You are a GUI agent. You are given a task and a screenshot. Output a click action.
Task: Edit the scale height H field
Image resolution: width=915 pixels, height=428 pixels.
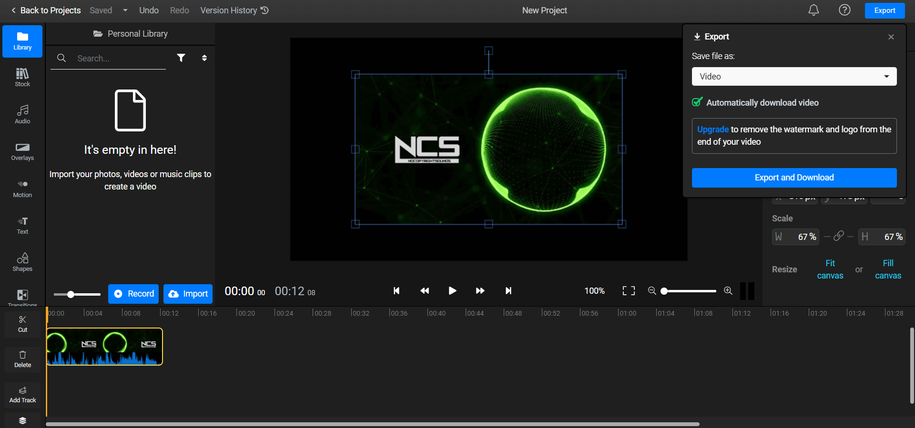881,237
